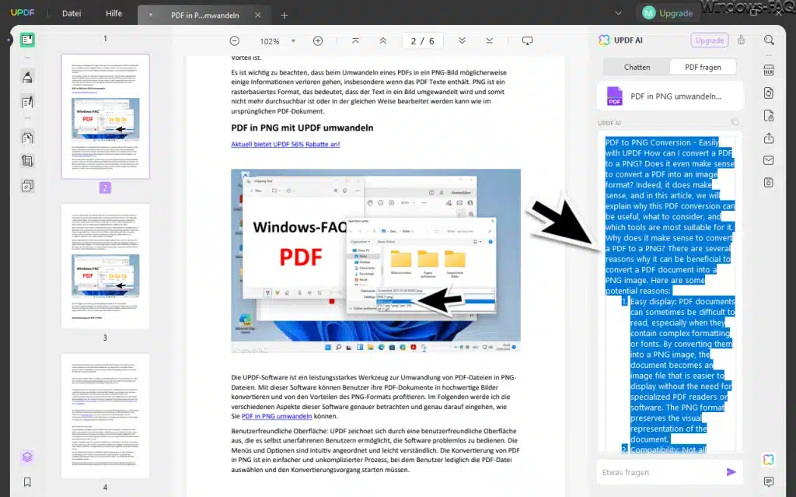Open the Edit PDF tool in sidebar
This screenshot has width=796, height=497.
27,102
